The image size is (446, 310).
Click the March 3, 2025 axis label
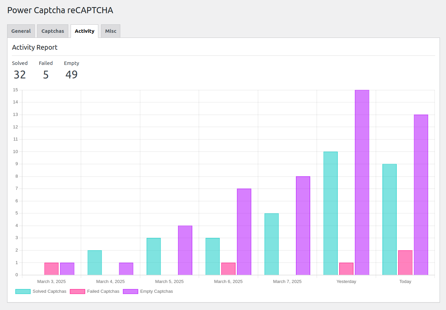(x=51, y=282)
